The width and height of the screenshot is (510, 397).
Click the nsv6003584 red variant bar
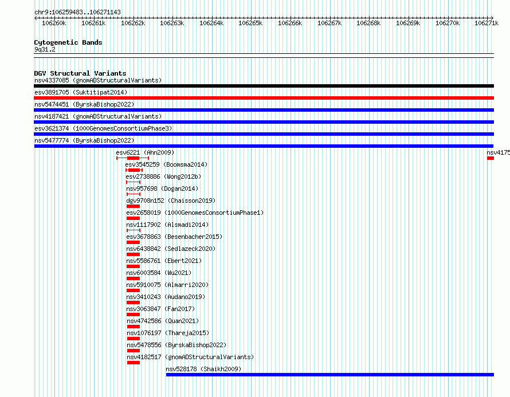(x=134, y=278)
